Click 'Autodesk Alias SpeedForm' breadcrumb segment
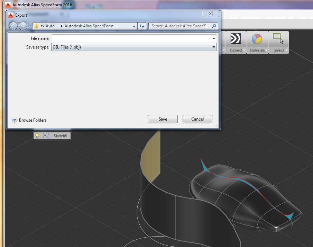The width and height of the screenshot is (313, 247). (x=91, y=26)
